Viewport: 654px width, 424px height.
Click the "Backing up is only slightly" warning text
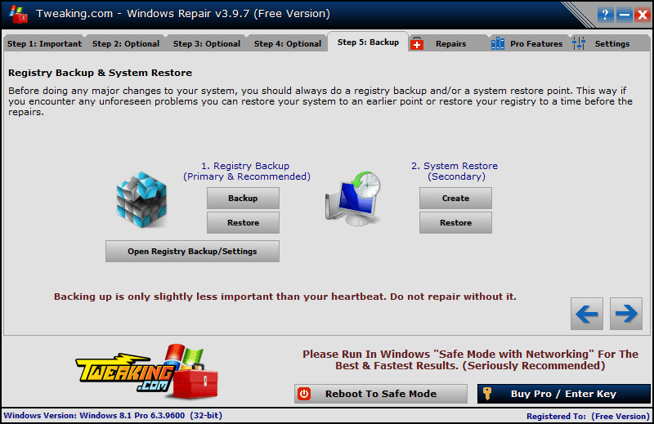pyautogui.click(x=284, y=297)
